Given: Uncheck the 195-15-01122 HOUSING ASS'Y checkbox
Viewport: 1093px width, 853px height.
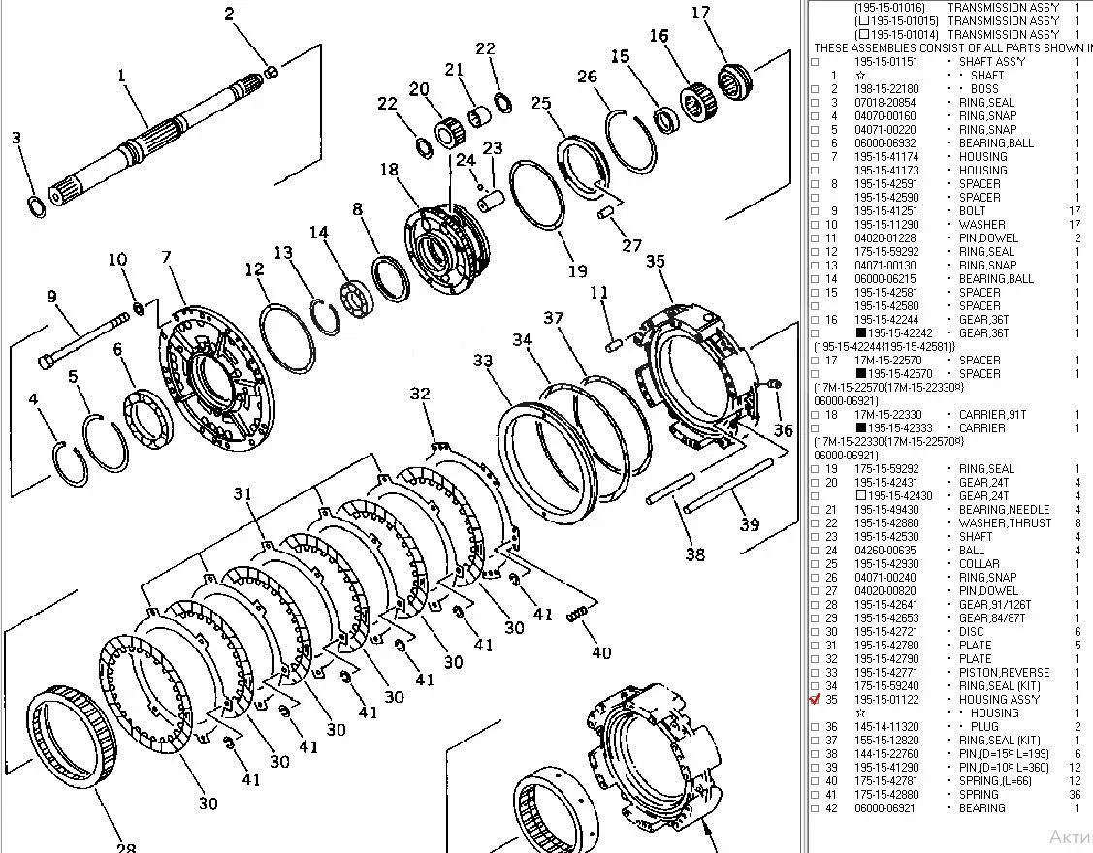Looking at the screenshot, I should pos(815,700).
